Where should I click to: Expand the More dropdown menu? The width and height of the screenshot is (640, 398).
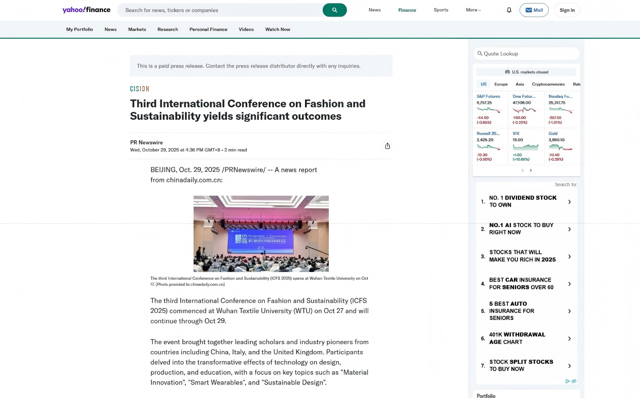(474, 10)
